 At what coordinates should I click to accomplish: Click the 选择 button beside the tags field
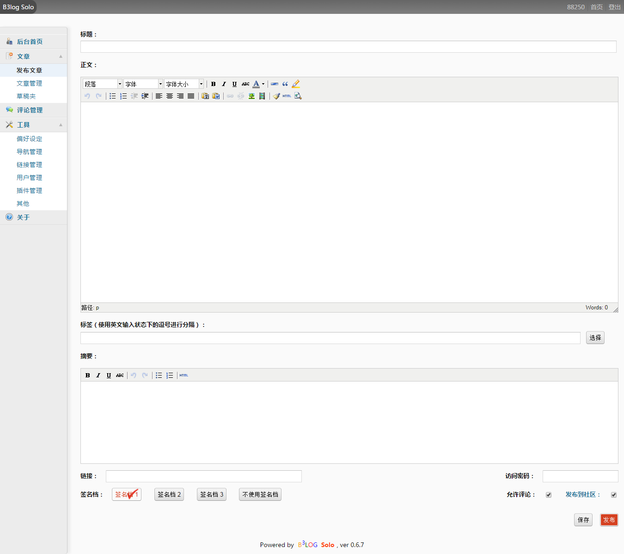(x=595, y=338)
